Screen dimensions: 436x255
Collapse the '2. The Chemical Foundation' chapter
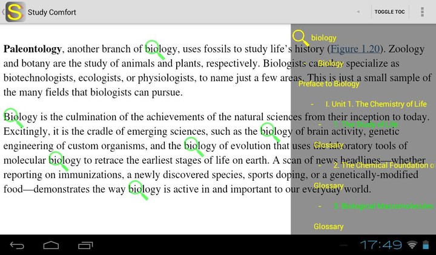(320, 166)
